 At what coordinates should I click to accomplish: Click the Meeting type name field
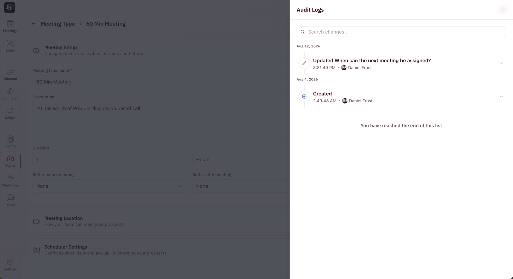(x=161, y=82)
